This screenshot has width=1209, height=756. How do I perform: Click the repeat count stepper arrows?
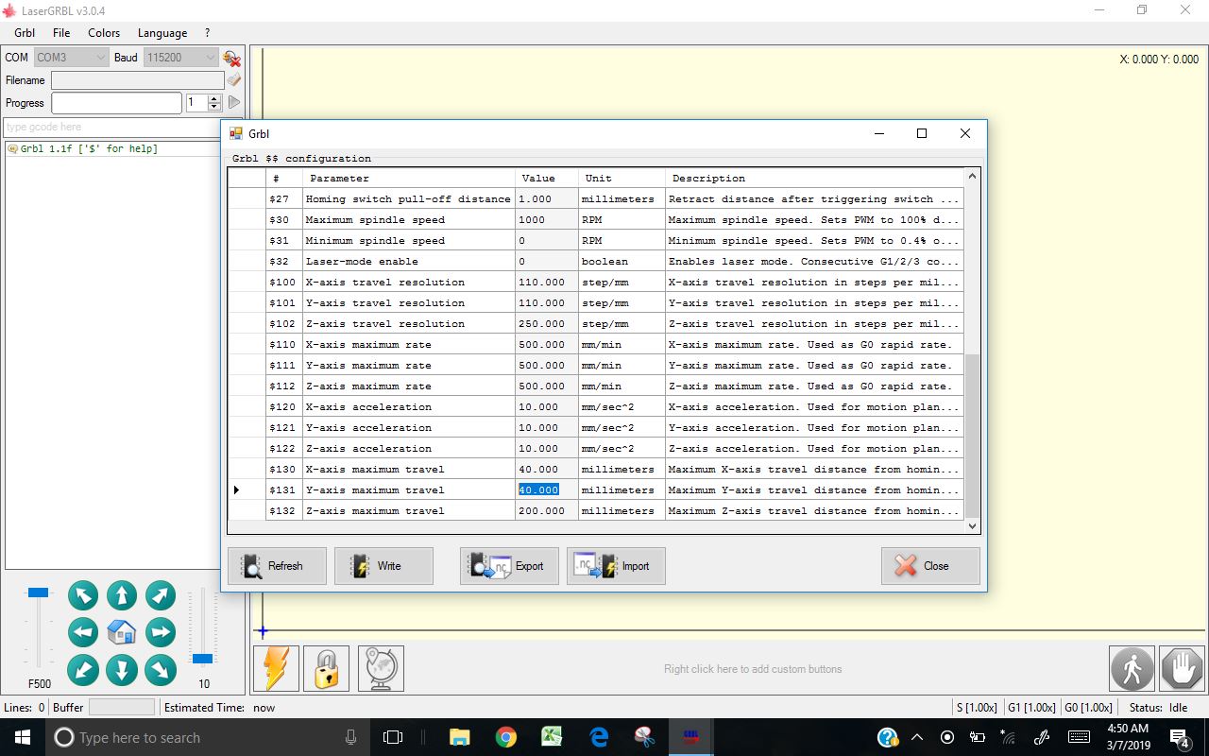[214, 102]
